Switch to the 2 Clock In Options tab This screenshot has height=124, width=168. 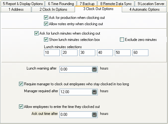tap(53, 9)
